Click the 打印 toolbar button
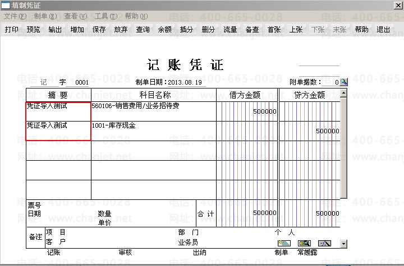The height and width of the screenshot is (266, 404). (x=12, y=30)
